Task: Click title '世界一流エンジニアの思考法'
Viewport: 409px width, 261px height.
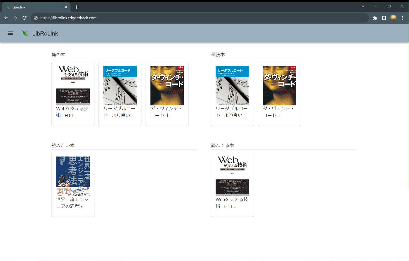Action: (72, 203)
